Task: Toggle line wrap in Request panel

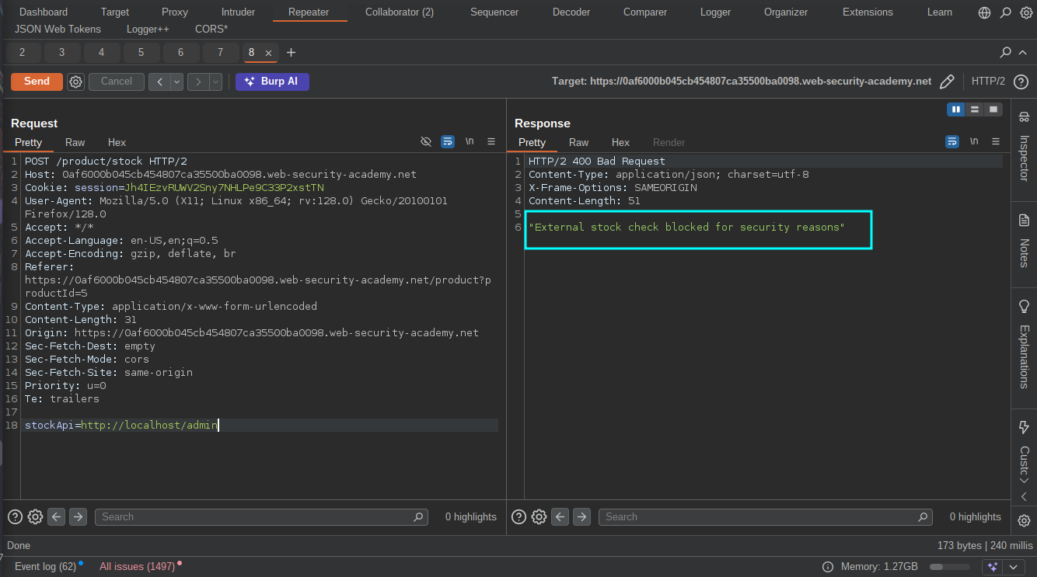Action: (448, 141)
